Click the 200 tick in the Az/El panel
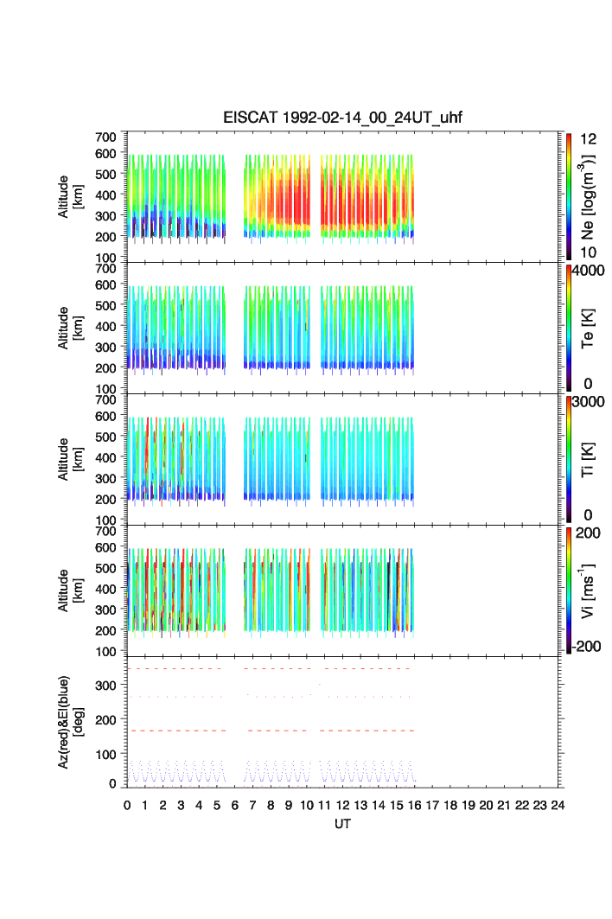This screenshot has height=919, width=612. 105,720
